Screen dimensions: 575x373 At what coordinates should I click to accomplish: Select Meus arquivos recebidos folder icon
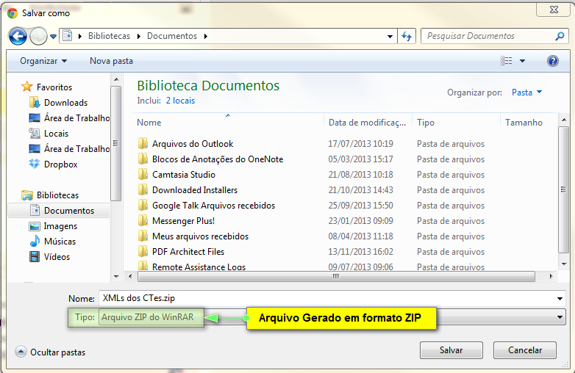143,236
